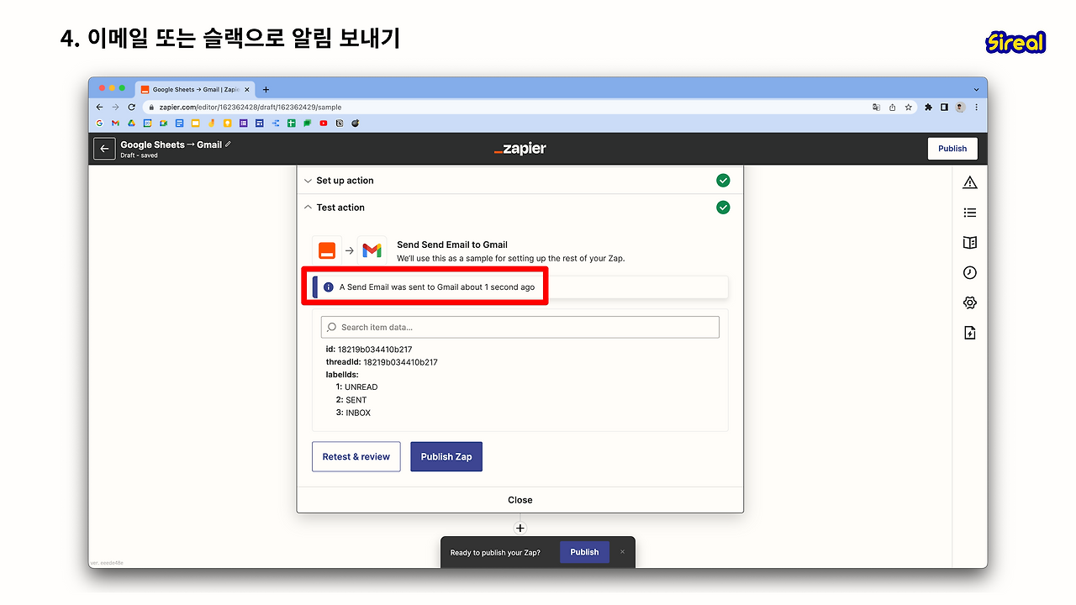Open the version history clock icon
Screen dimensions: 1076x605
click(970, 273)
